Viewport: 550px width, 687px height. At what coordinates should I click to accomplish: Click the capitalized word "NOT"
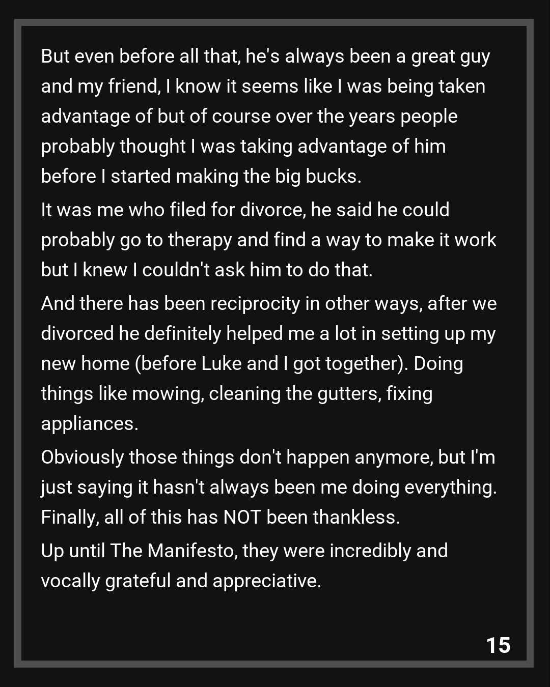click(242, 517)
